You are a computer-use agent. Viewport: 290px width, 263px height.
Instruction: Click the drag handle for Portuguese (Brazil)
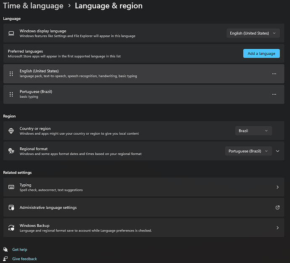11,94
